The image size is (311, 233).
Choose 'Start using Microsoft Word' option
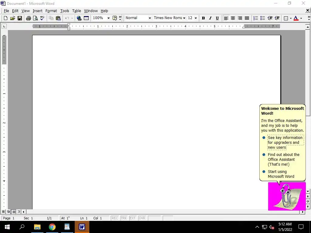pos(281,174)
